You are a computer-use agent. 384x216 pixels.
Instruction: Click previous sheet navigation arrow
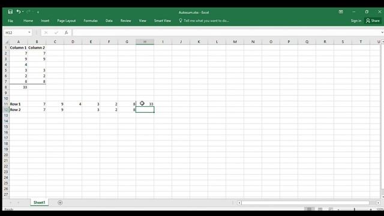click(11, 203)
